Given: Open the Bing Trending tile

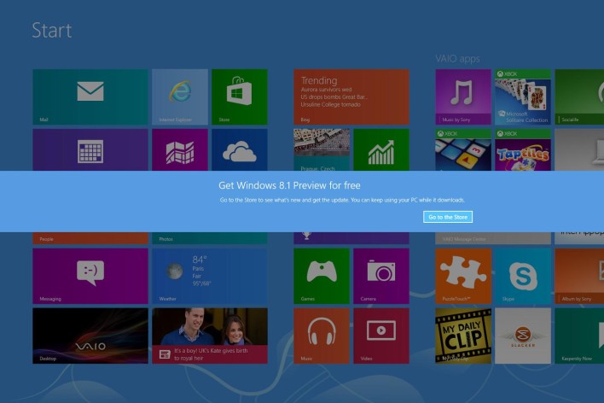Looking at the screenshot, I should (x=351, y=96).
